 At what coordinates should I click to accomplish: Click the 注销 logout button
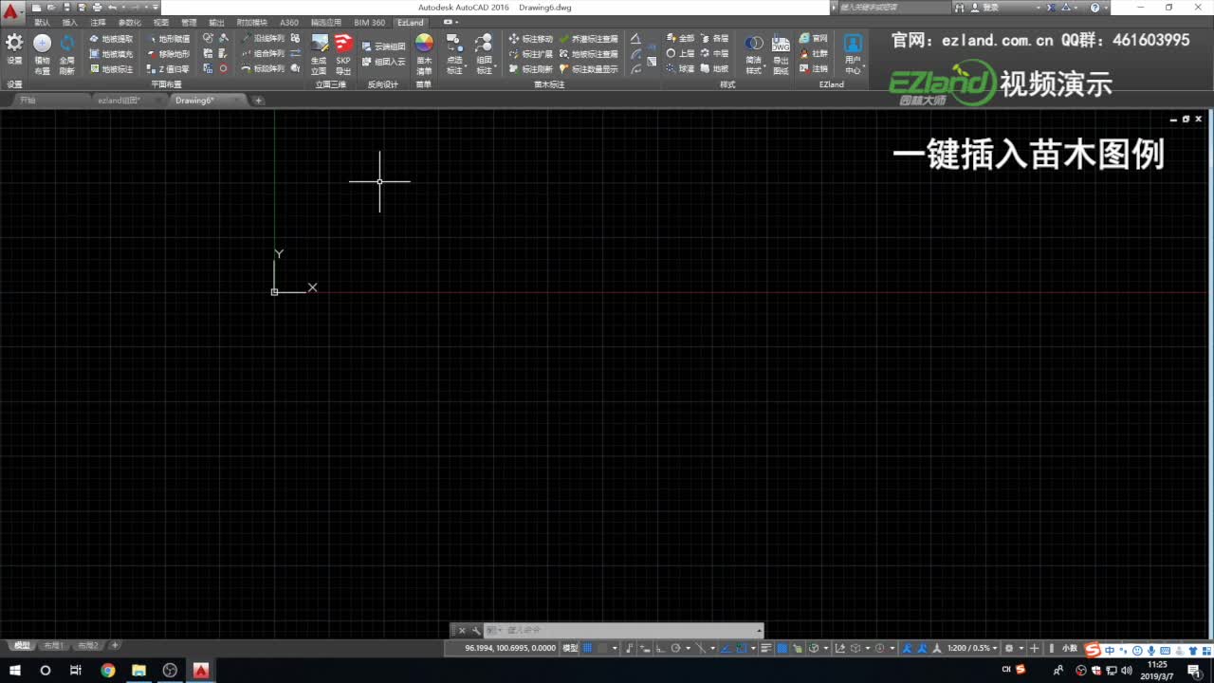(814, 69)
